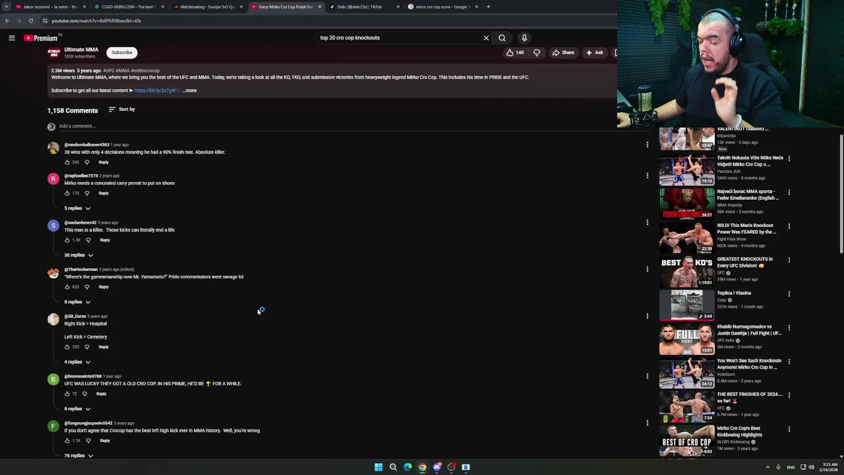Dislike the 'concealed carry permit' comment

(x=86, y=193)
